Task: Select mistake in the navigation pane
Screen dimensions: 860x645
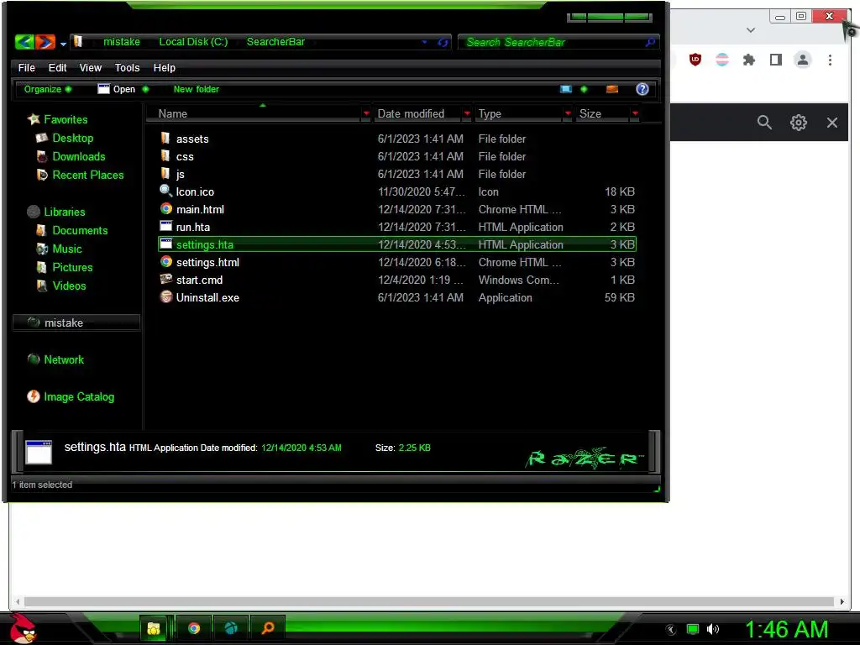Action: (x=76, y=322)
